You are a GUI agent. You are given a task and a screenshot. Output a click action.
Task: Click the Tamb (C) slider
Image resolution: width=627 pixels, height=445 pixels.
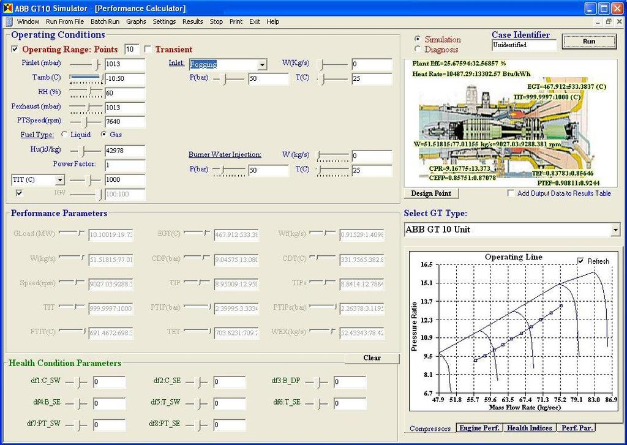click(85, 78)
